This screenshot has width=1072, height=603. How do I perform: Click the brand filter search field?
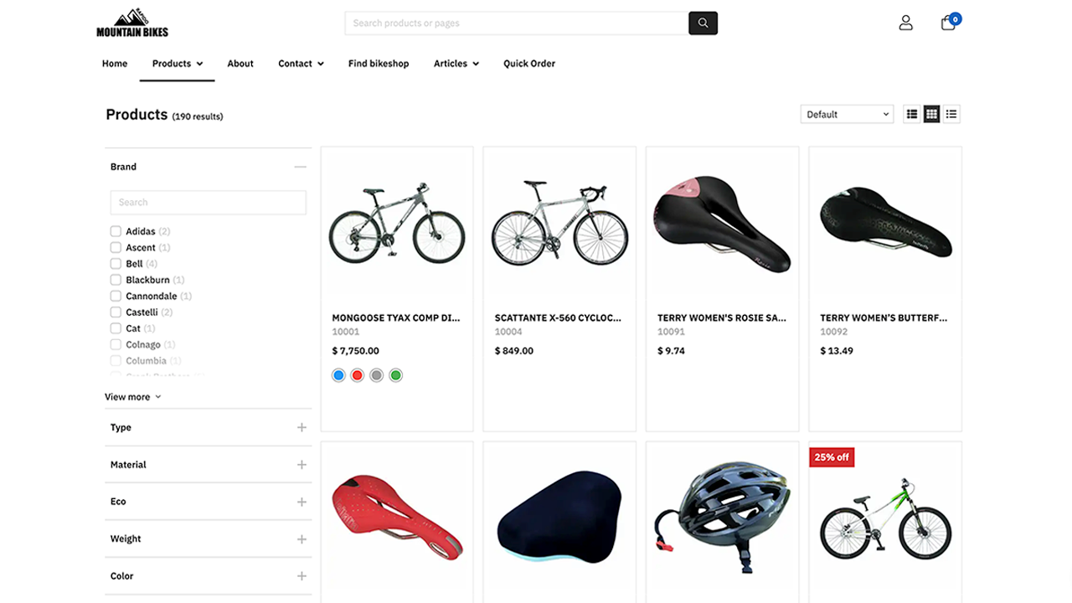(x=208, y=202)
